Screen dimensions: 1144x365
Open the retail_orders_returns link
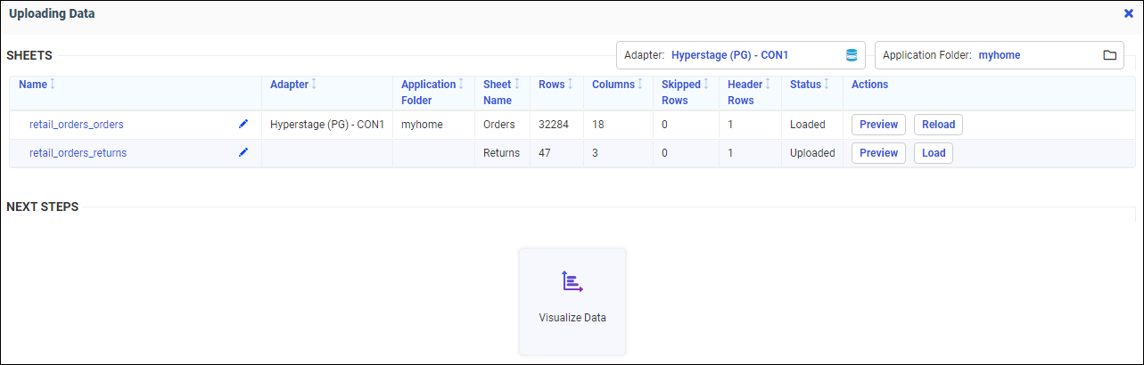point(78,153)
